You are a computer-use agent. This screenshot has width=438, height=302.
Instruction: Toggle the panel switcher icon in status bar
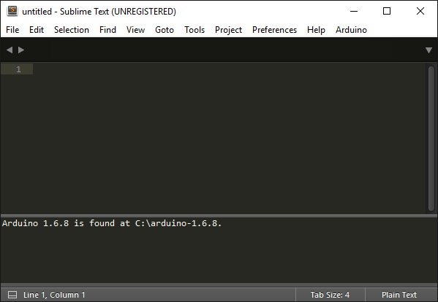click(x=12, y=295)
